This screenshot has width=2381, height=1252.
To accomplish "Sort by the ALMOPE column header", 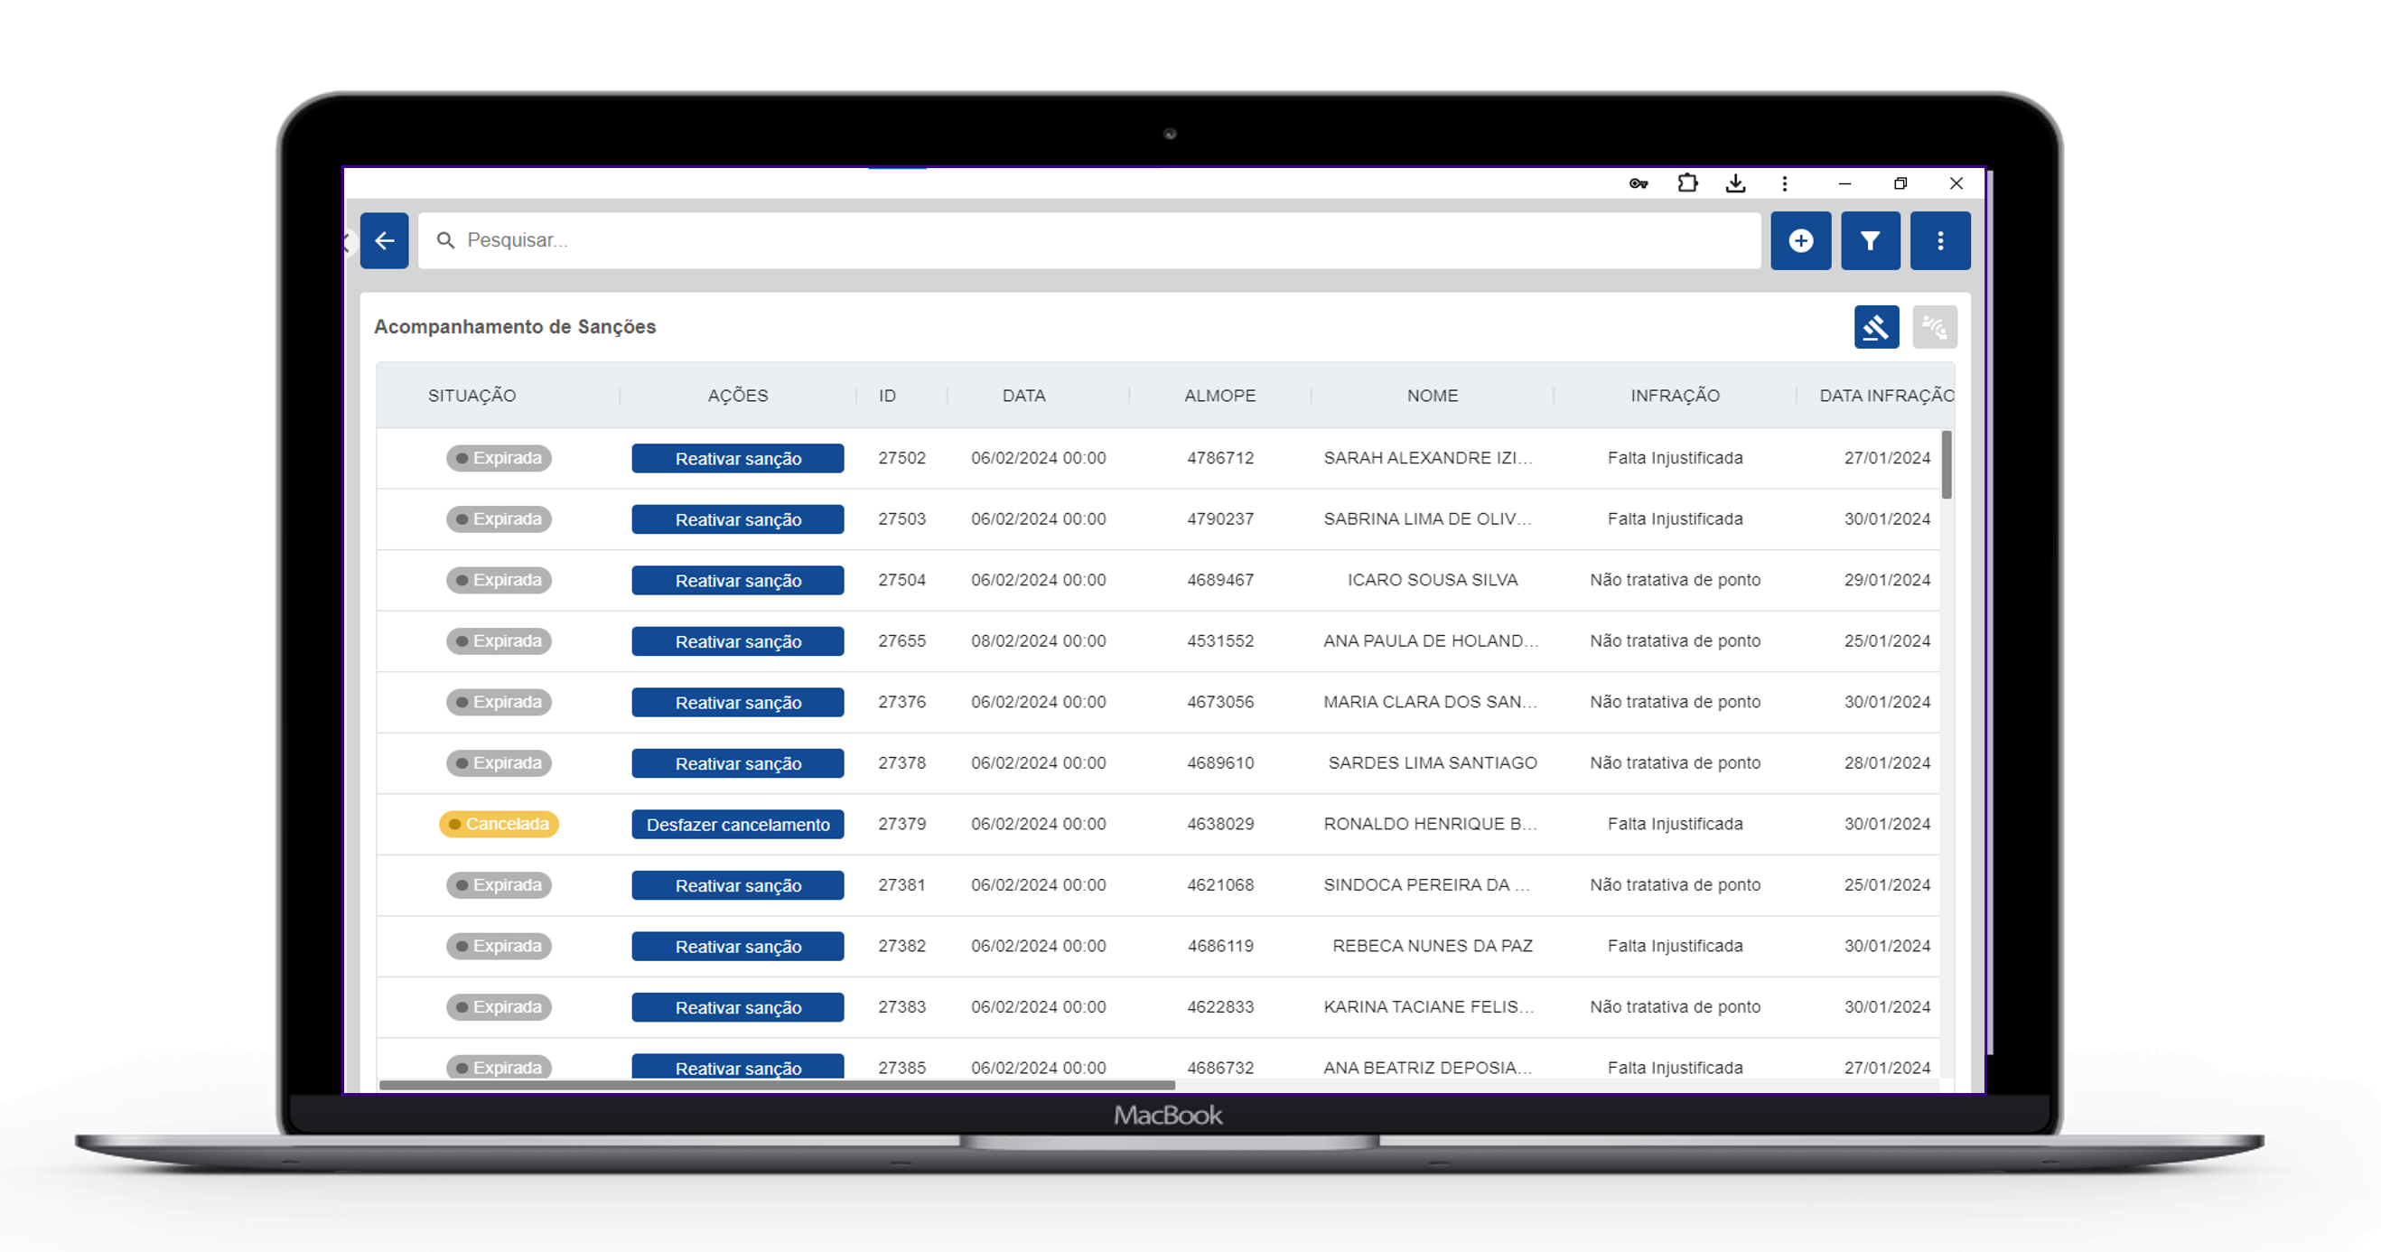I will 1219,396.
